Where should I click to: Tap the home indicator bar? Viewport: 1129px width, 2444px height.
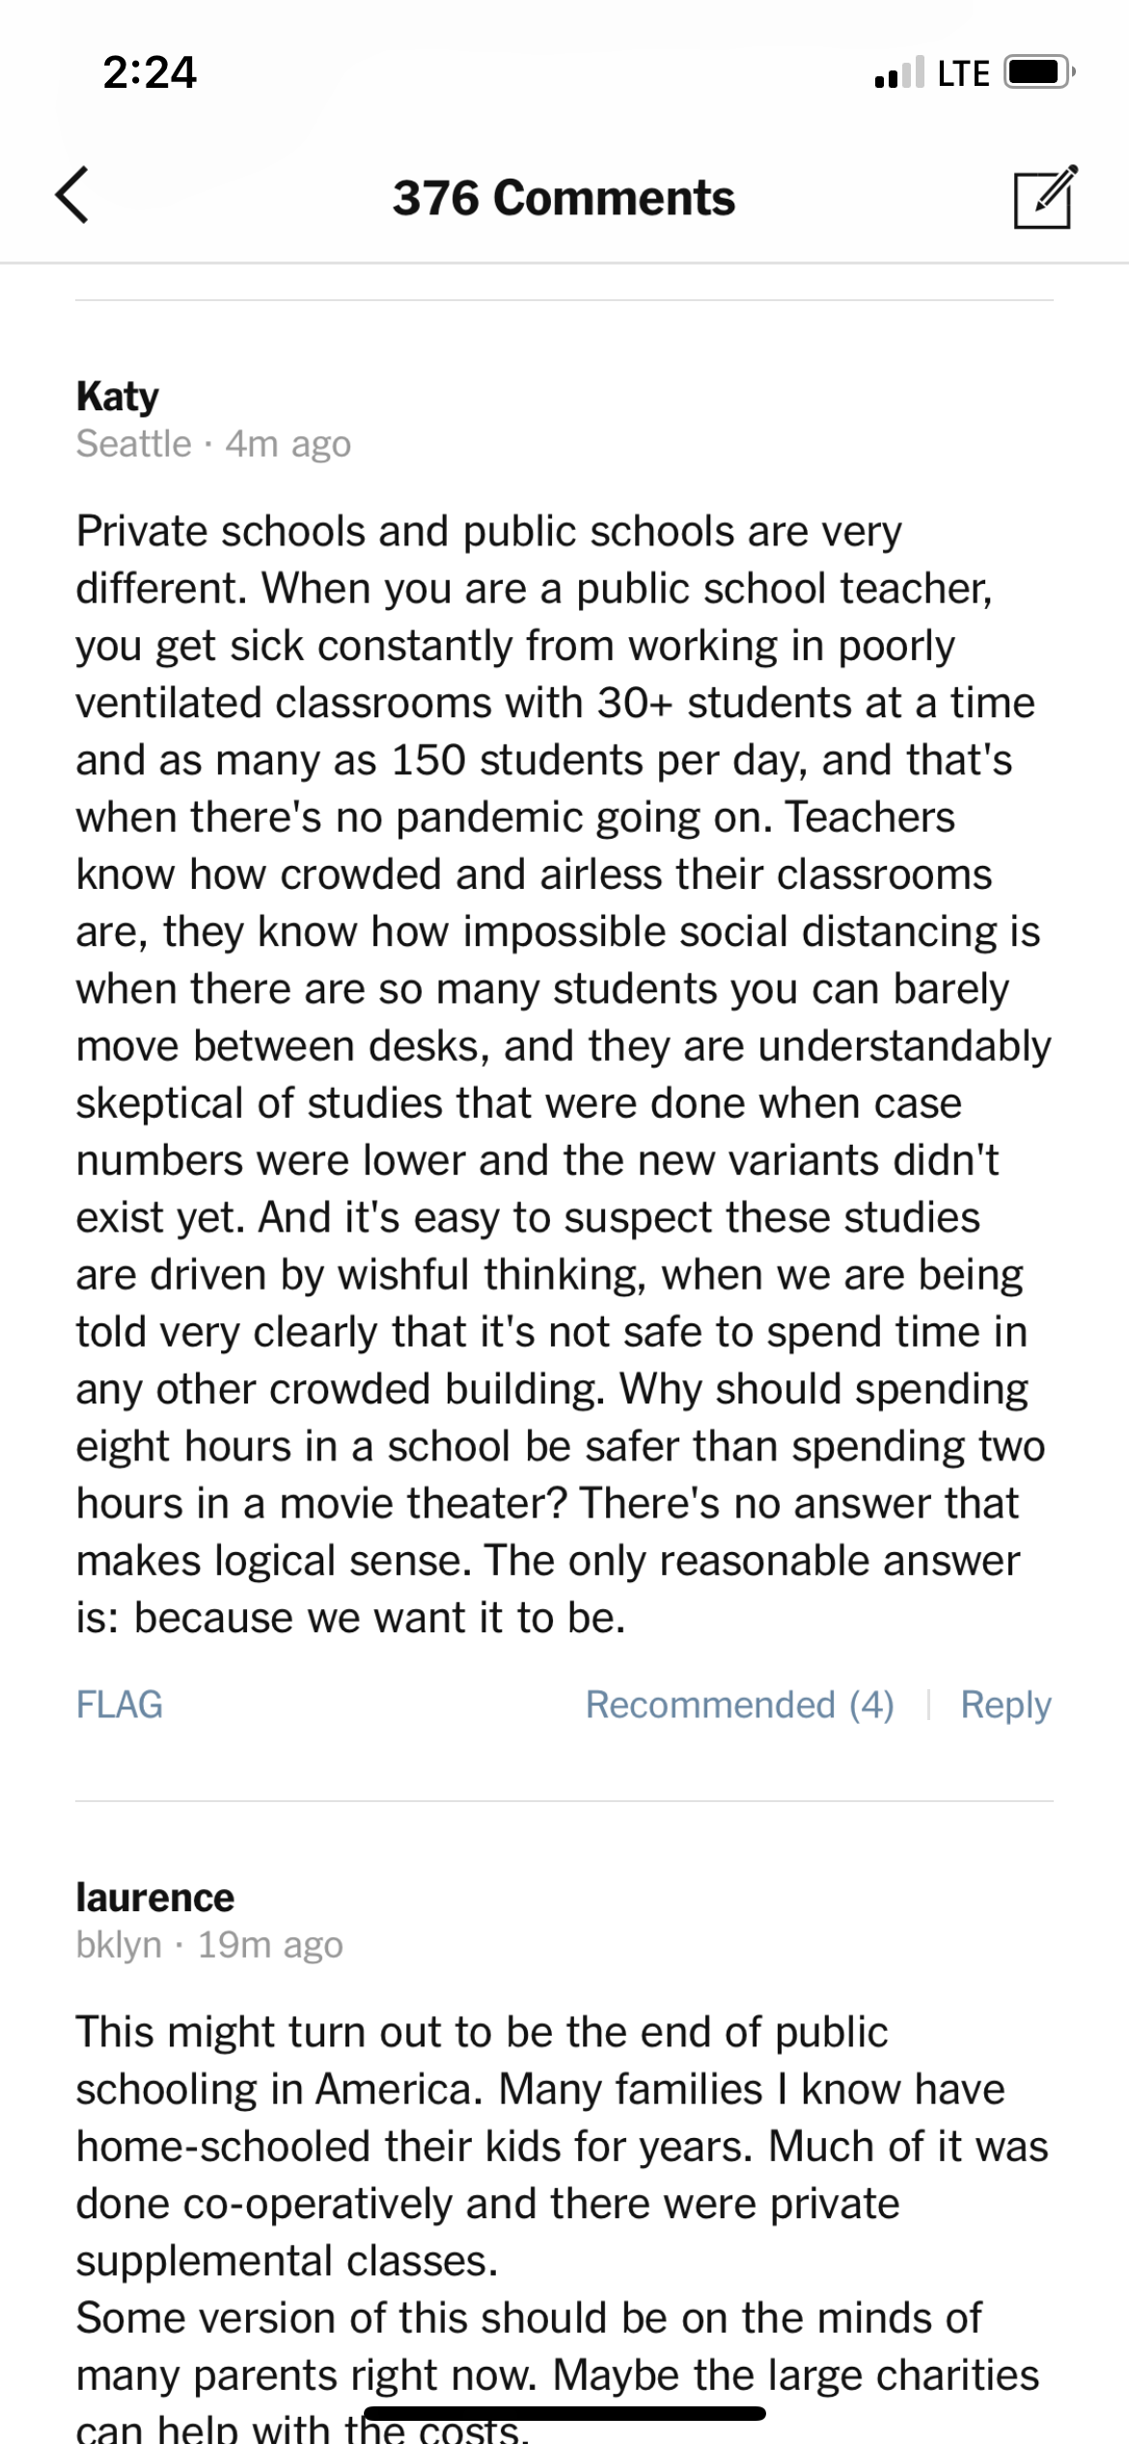(564, 2413)
